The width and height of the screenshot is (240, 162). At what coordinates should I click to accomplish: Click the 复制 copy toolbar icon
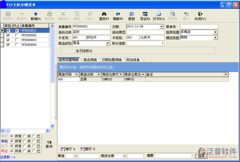pyautogui.click(x=131, y=14)
